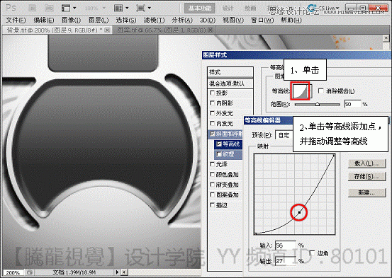392x278 pixels.
Task: Open the Arrange Documents dropdown
Action: 121,8
